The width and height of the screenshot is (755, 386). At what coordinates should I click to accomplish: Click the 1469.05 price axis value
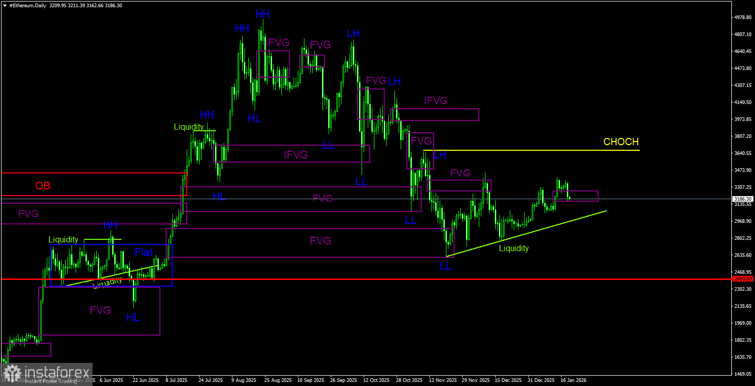click(x=743, y=374)
